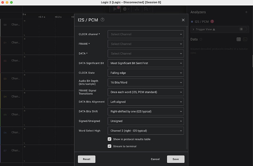Expand the Trigger View section
This screenshot has height=166, width=253.
pos(193,29)
